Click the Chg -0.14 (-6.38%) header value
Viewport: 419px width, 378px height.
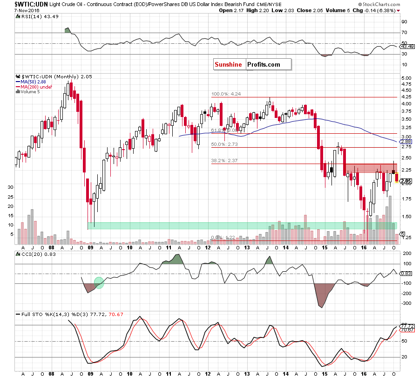coord(374,10)
